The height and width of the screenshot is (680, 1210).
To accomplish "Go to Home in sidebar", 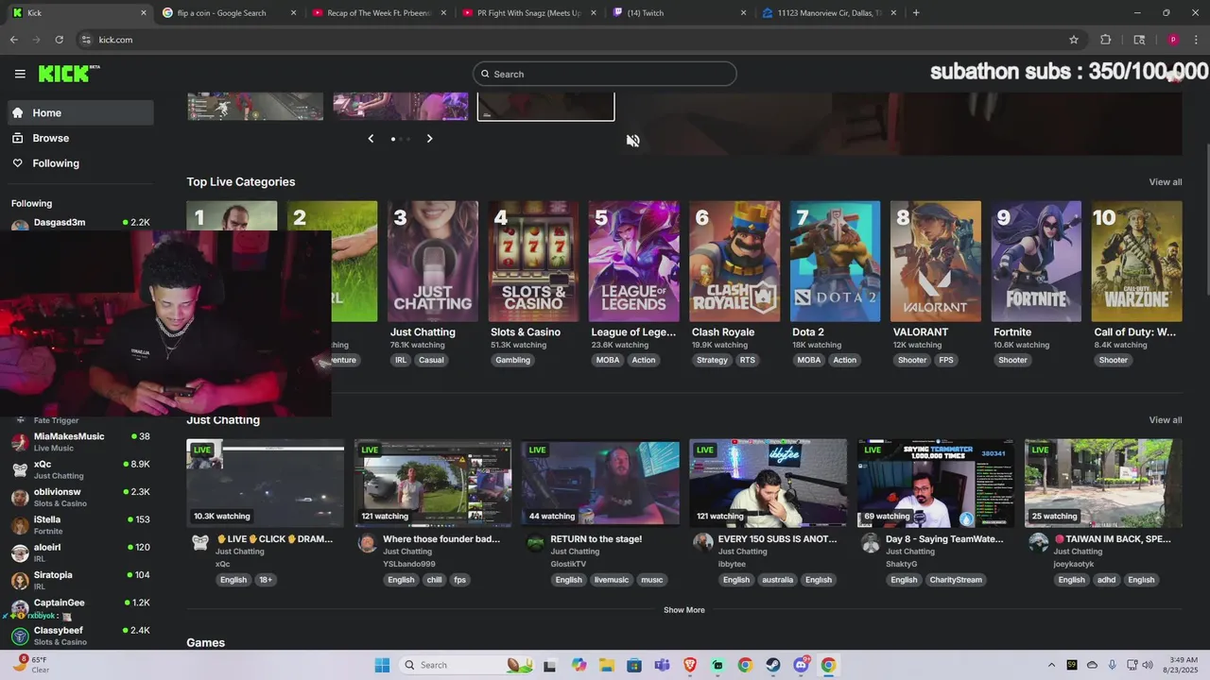I will pos(80,112).
